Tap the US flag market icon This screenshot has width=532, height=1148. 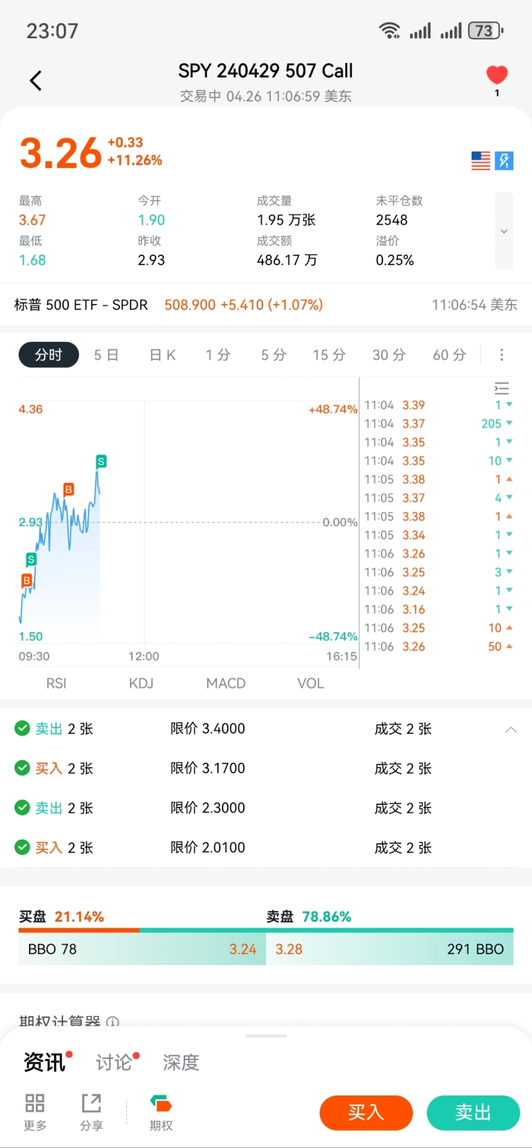pos(481,161)
